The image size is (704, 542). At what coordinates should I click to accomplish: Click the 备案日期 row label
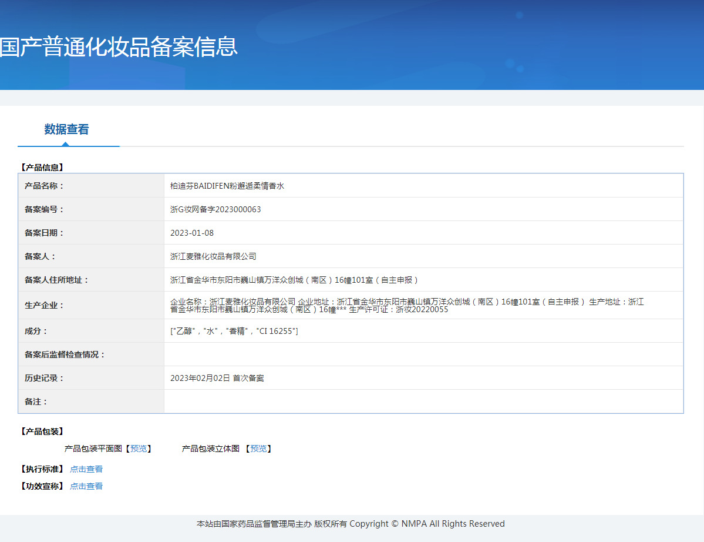point(44,233)
